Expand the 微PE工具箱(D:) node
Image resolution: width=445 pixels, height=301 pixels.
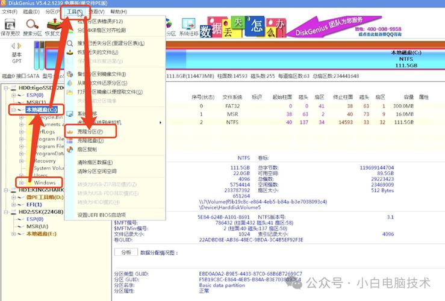13,197
